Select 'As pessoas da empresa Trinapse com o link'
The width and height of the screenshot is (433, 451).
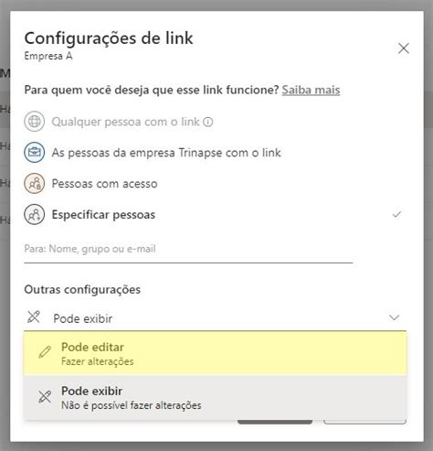[x=166, y=153]
